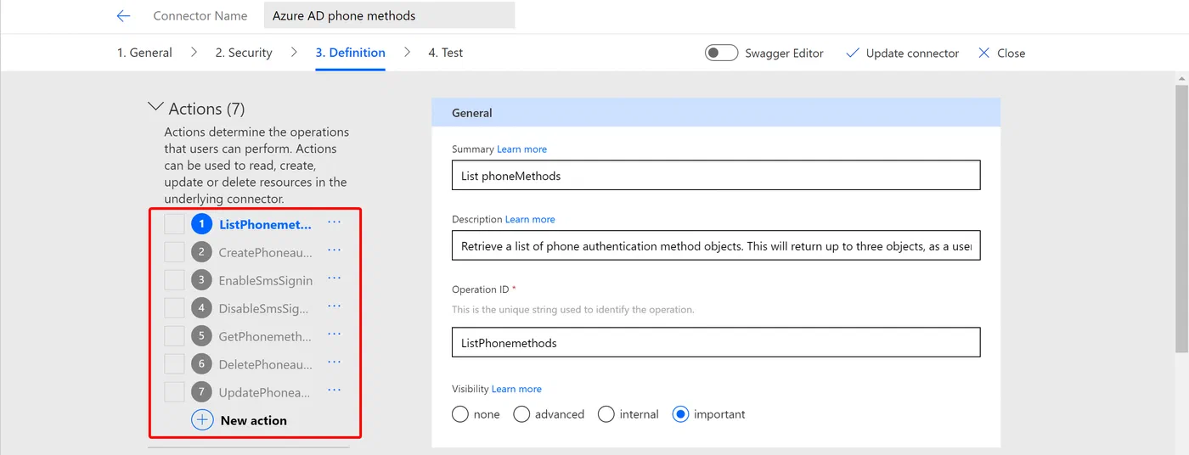This screenshot has width=1189, height=455.
Task: Select the important visibility radio button
Action: coord(680,414)
